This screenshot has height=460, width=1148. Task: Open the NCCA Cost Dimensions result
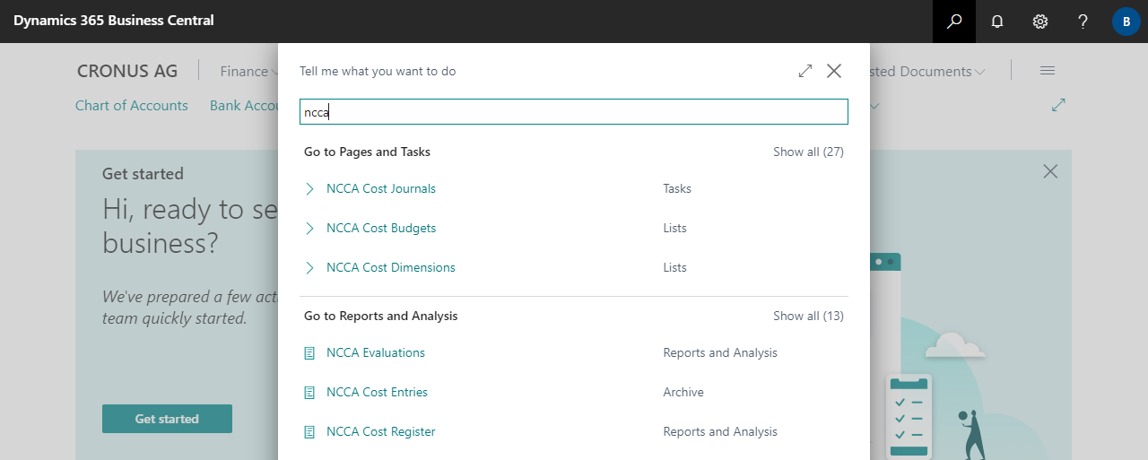pos(391,267)
